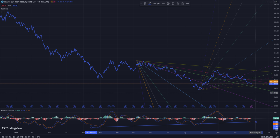
Task: Click the Pre 88.32 price label
Action: click(274, 81)
